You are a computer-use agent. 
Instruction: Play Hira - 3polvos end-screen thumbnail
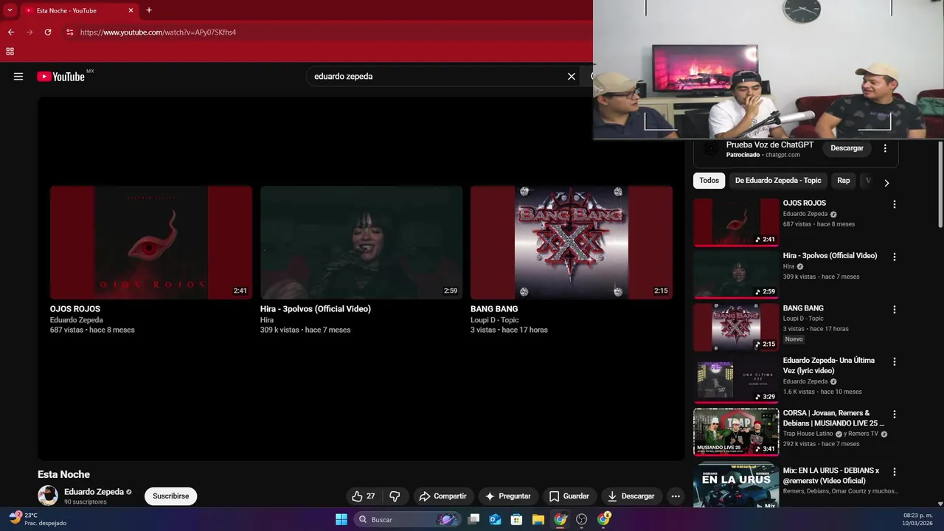click(361, 243)
